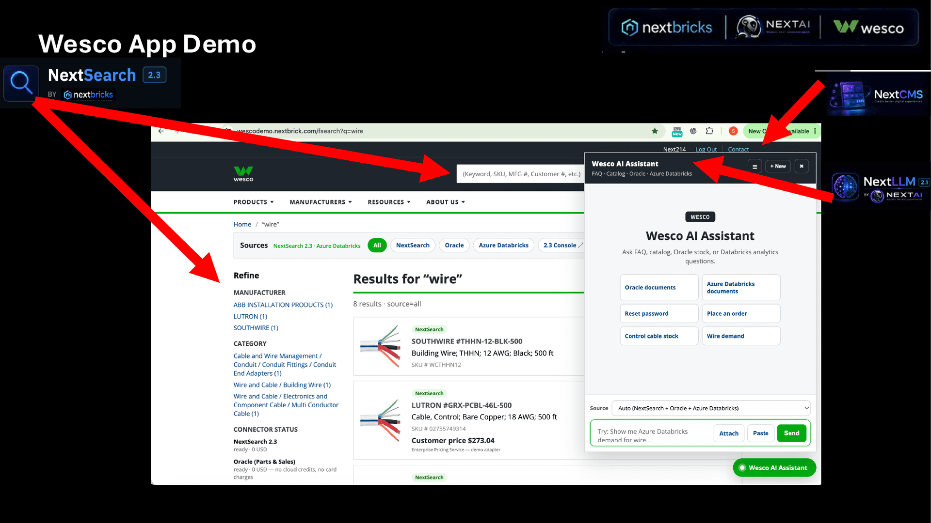This screenshot has height=523, width=931.
Task: Click the NextSearch 2.3 version badge
Action: pyautogui.click(x=154, y=75)
